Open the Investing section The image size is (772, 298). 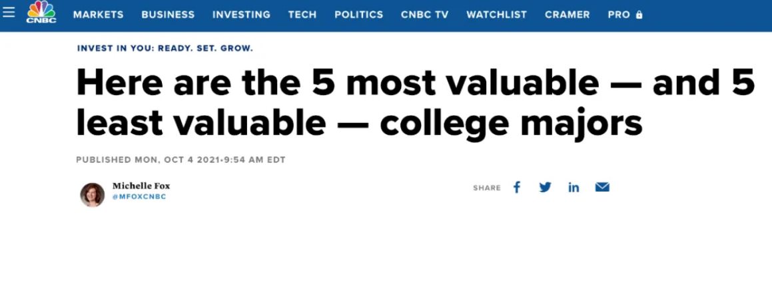tap(241, 15)
